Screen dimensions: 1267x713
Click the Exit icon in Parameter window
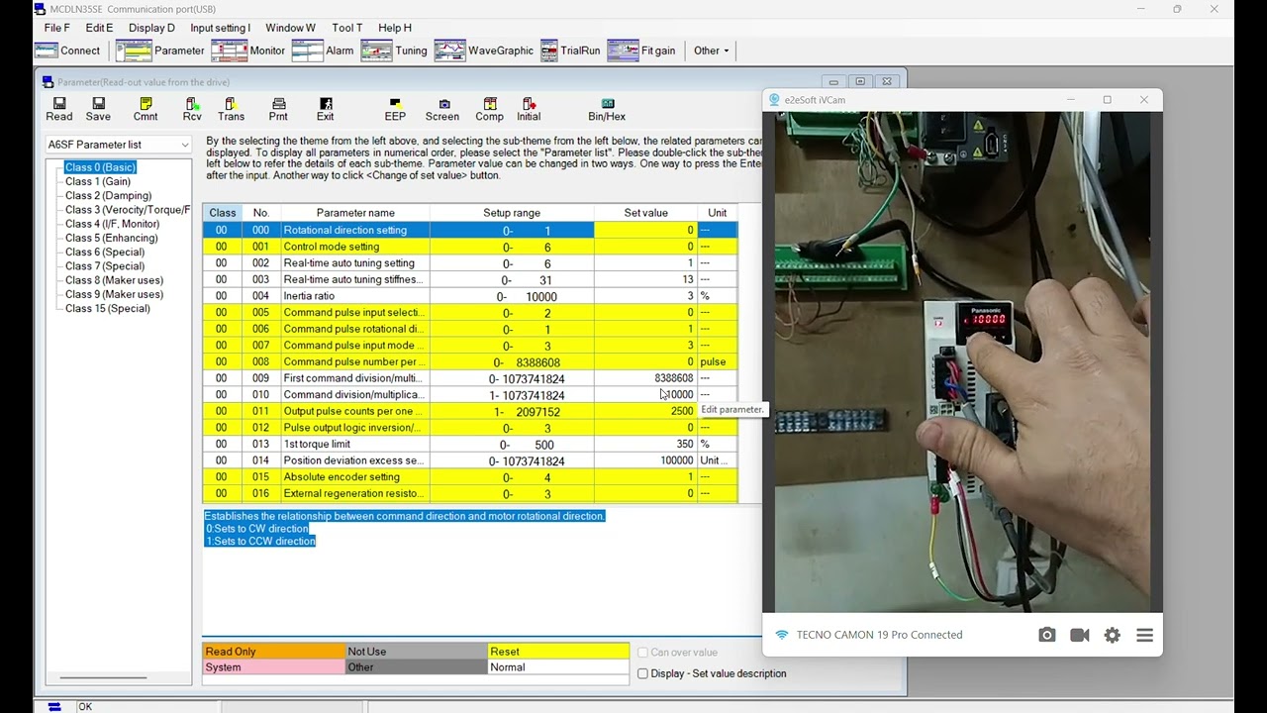click(325, 109)
